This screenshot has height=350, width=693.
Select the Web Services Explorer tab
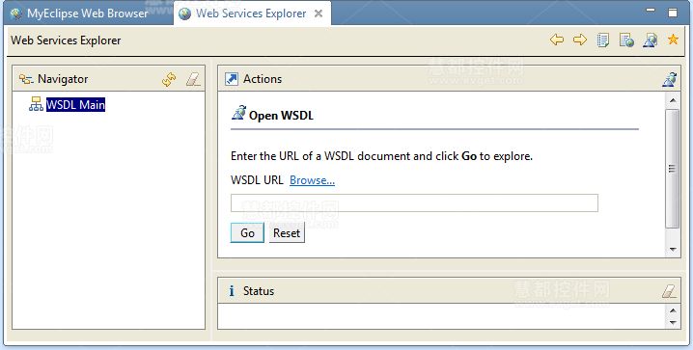pos(251,13)
